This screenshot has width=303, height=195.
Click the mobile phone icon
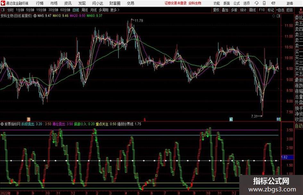tap(264, 3)
